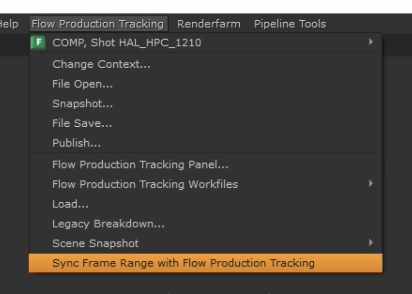
Task: Click the green Flow icon beside COMP
Action: point(38,43)
